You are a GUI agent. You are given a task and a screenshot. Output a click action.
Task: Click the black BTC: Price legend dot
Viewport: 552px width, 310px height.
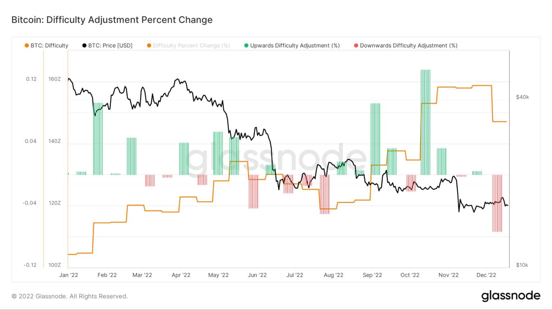84,46
